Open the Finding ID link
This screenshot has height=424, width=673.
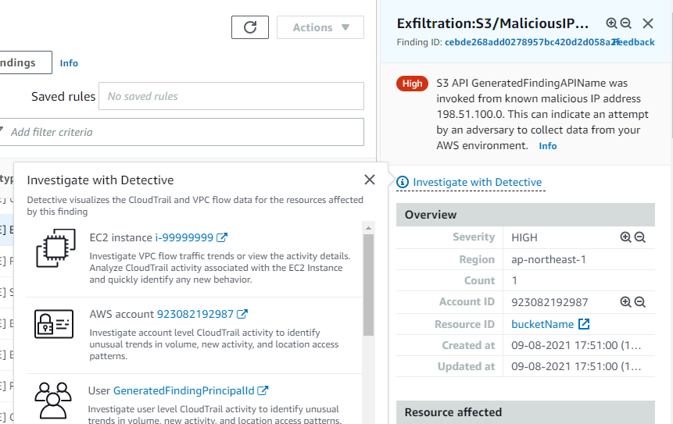pyautogui.click(x=532, y=42)
